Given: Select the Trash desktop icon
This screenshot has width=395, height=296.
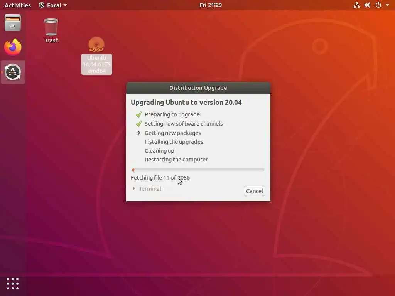Looking at the screenshot, I should point(51,27).
